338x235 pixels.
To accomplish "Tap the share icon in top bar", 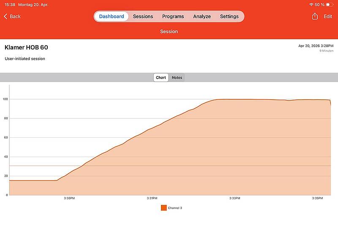I will (x=314, y=16).
